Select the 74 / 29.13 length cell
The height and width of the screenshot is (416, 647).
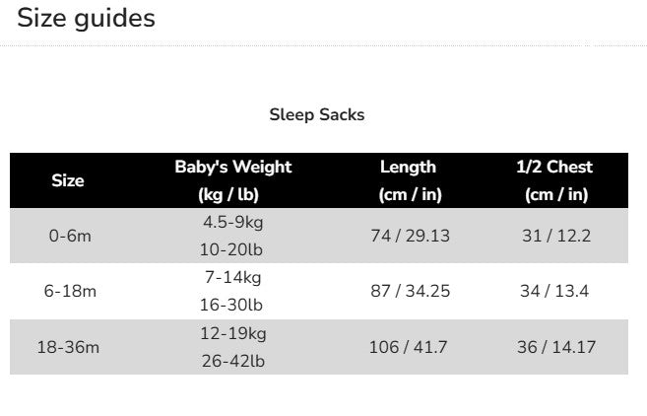(x=410, y=236)
